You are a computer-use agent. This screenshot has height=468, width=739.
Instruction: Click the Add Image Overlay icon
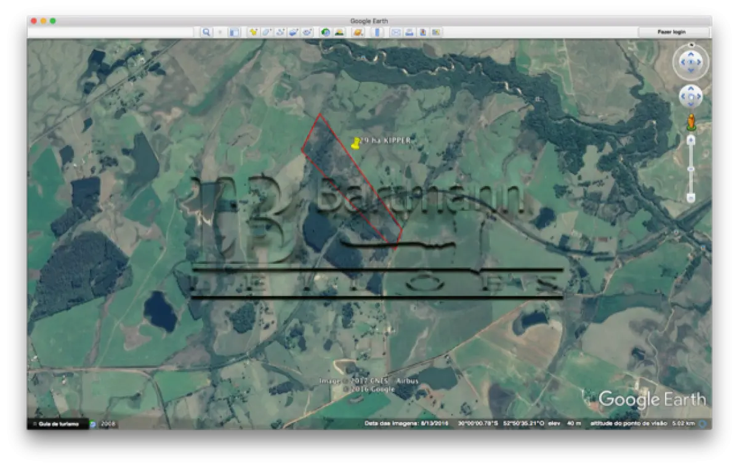tap(294, 32)
